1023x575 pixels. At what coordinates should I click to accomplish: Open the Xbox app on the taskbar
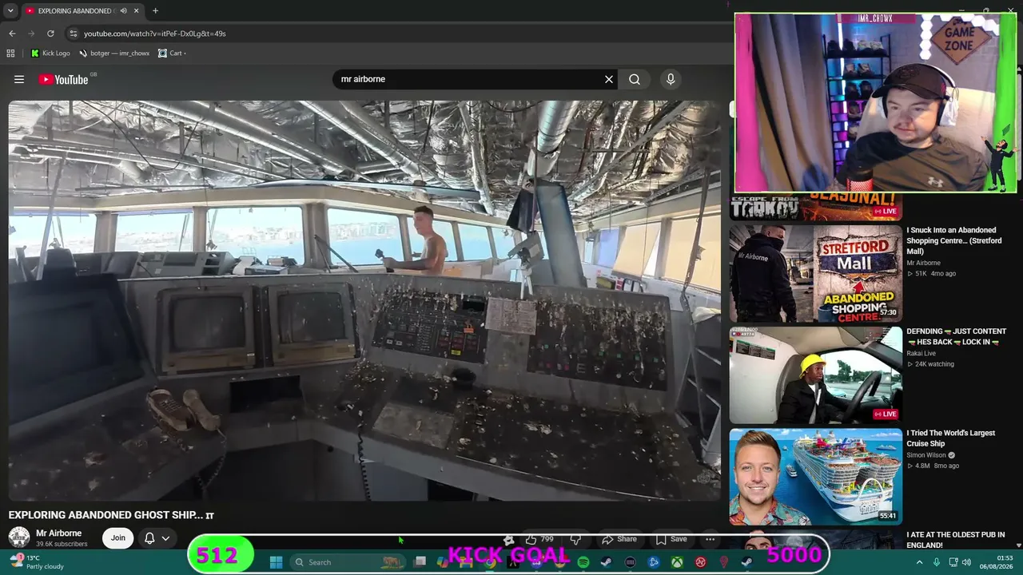pos(677,562)
